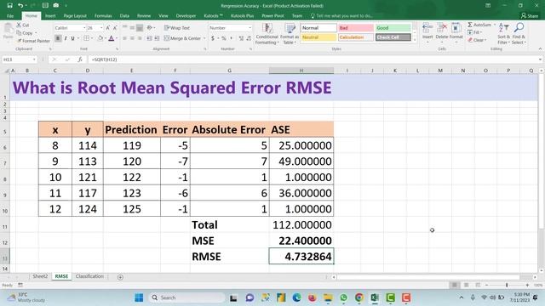Viewport: 545px width, 306px height.
Task: Click Tell me what you want to do
Action: coord(341,16)
